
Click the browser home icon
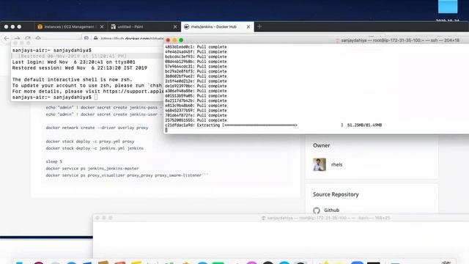[38, 38]
